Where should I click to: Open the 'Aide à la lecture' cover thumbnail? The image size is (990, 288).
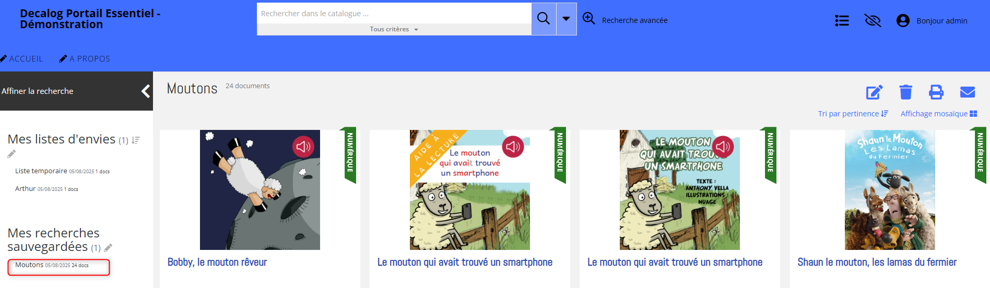[x=470, y=190]
